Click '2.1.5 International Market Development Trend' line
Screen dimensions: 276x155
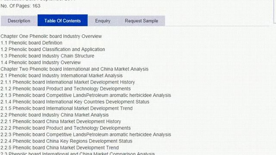coord(66,108)
